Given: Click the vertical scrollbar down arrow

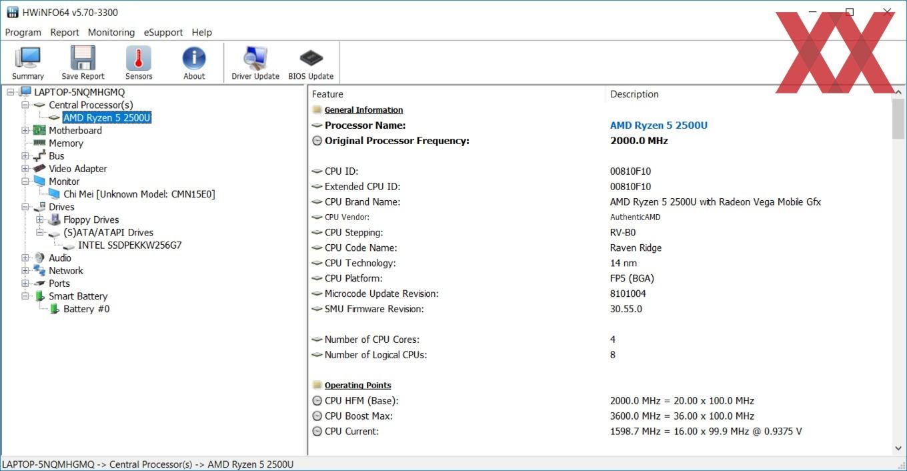Looking at the screenshot, I should click(898, 448).
